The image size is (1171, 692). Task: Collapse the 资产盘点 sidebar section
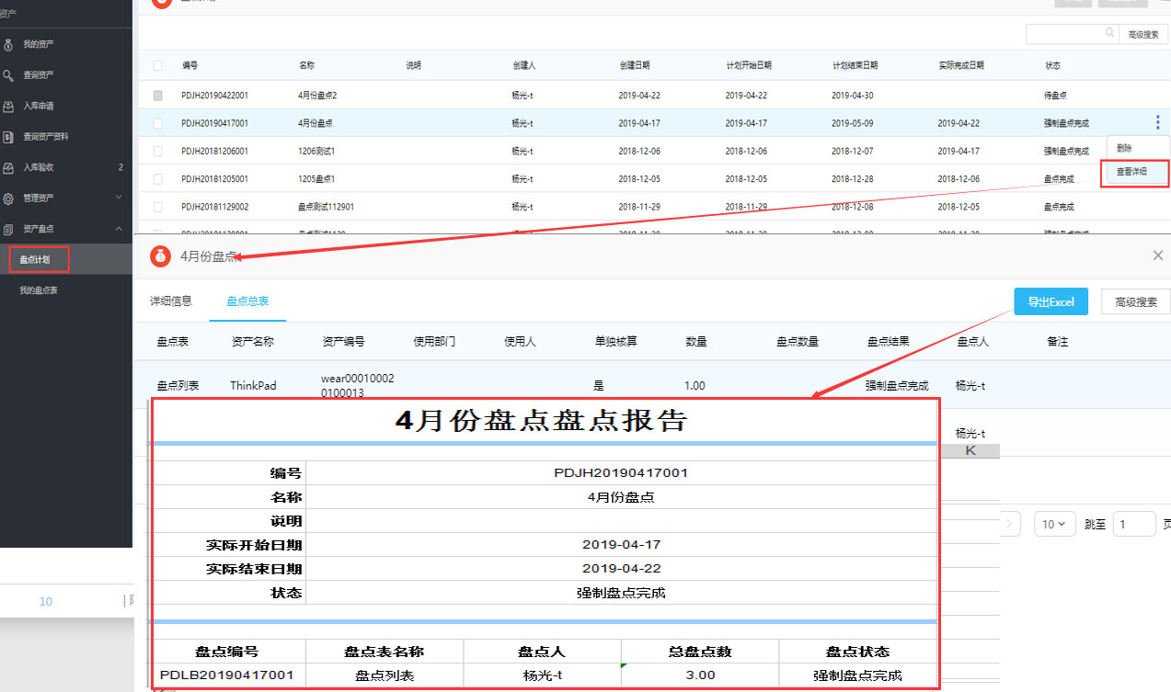[x=119, y=229]
